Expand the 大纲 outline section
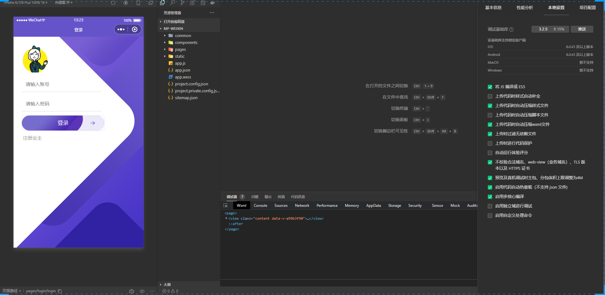 [167, 285]
